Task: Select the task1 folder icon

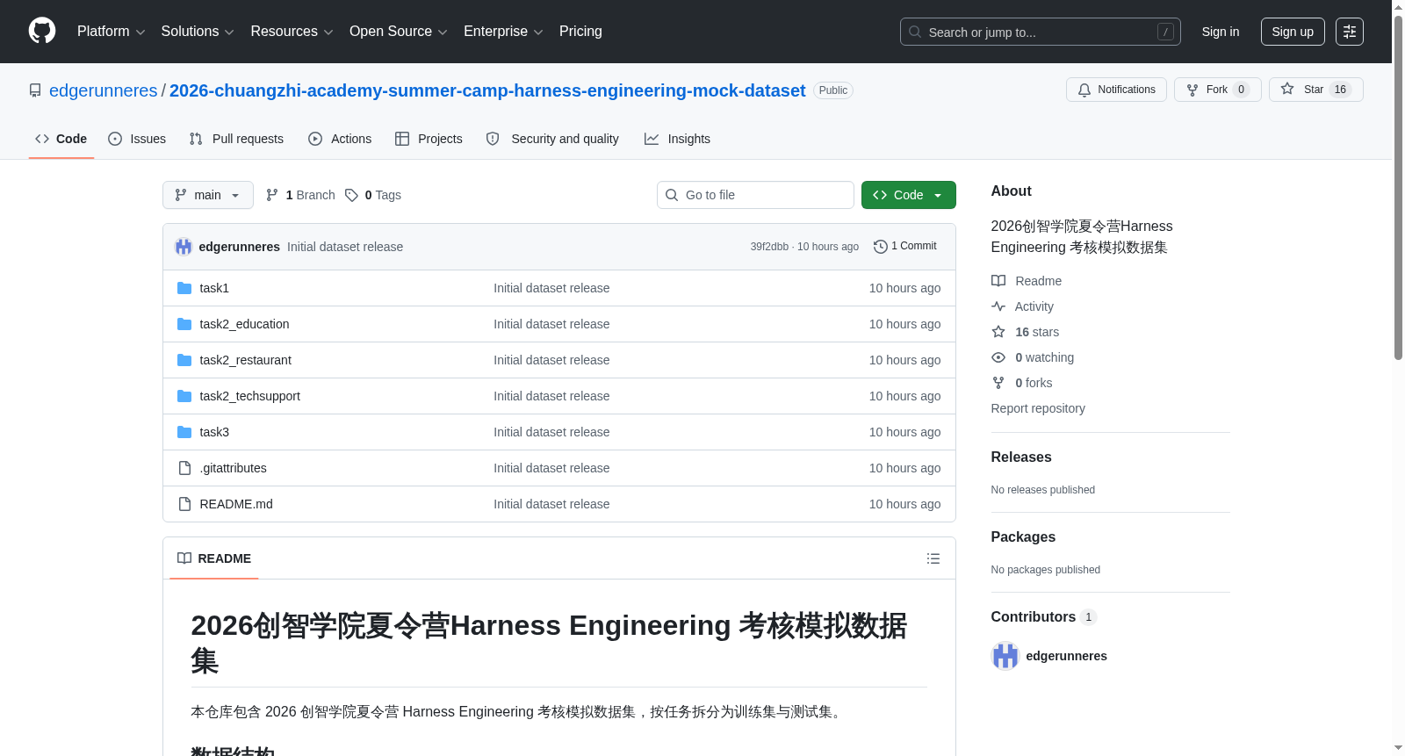Action: (184, 288)
